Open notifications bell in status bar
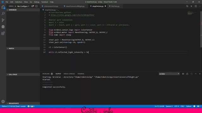 pyautogui.click(x=199, y=106)
